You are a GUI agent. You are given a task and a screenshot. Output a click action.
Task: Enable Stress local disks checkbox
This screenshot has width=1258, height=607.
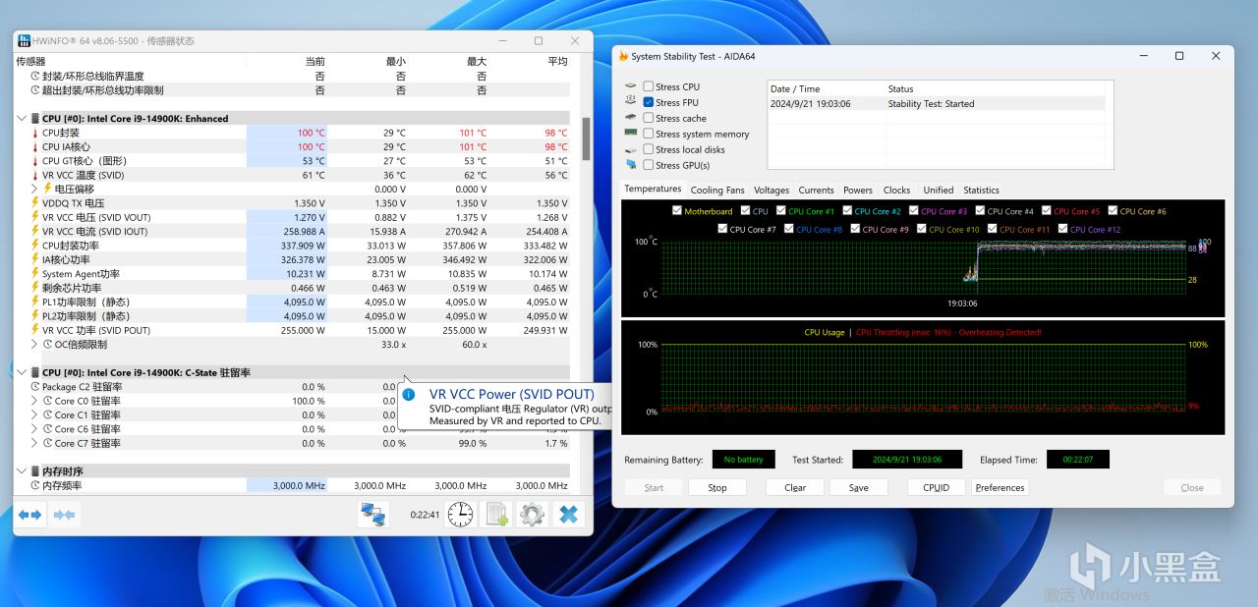coord(649,149)
